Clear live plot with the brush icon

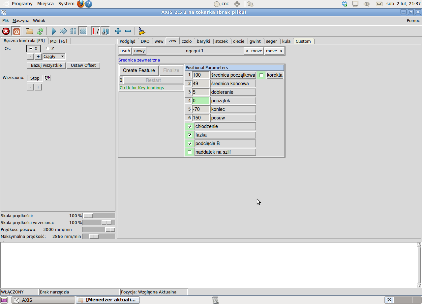[141, 31]
